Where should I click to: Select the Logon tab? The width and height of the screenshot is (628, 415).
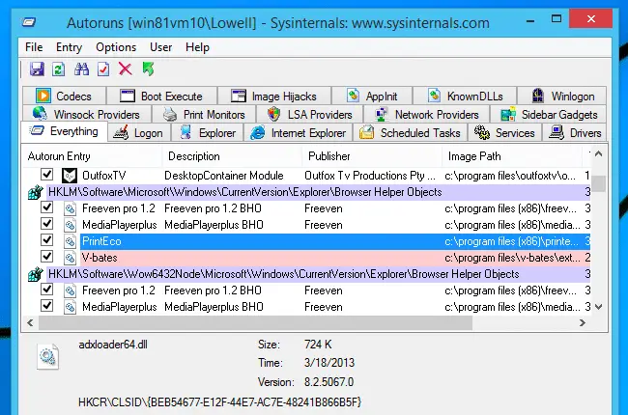pyautogui.click(x=138, y=133)
